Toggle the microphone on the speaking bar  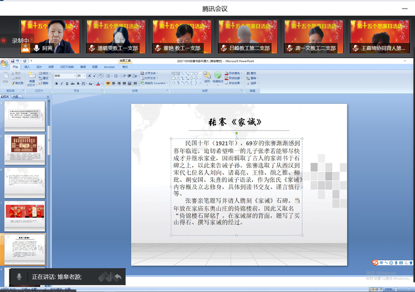tap(19, 277)
